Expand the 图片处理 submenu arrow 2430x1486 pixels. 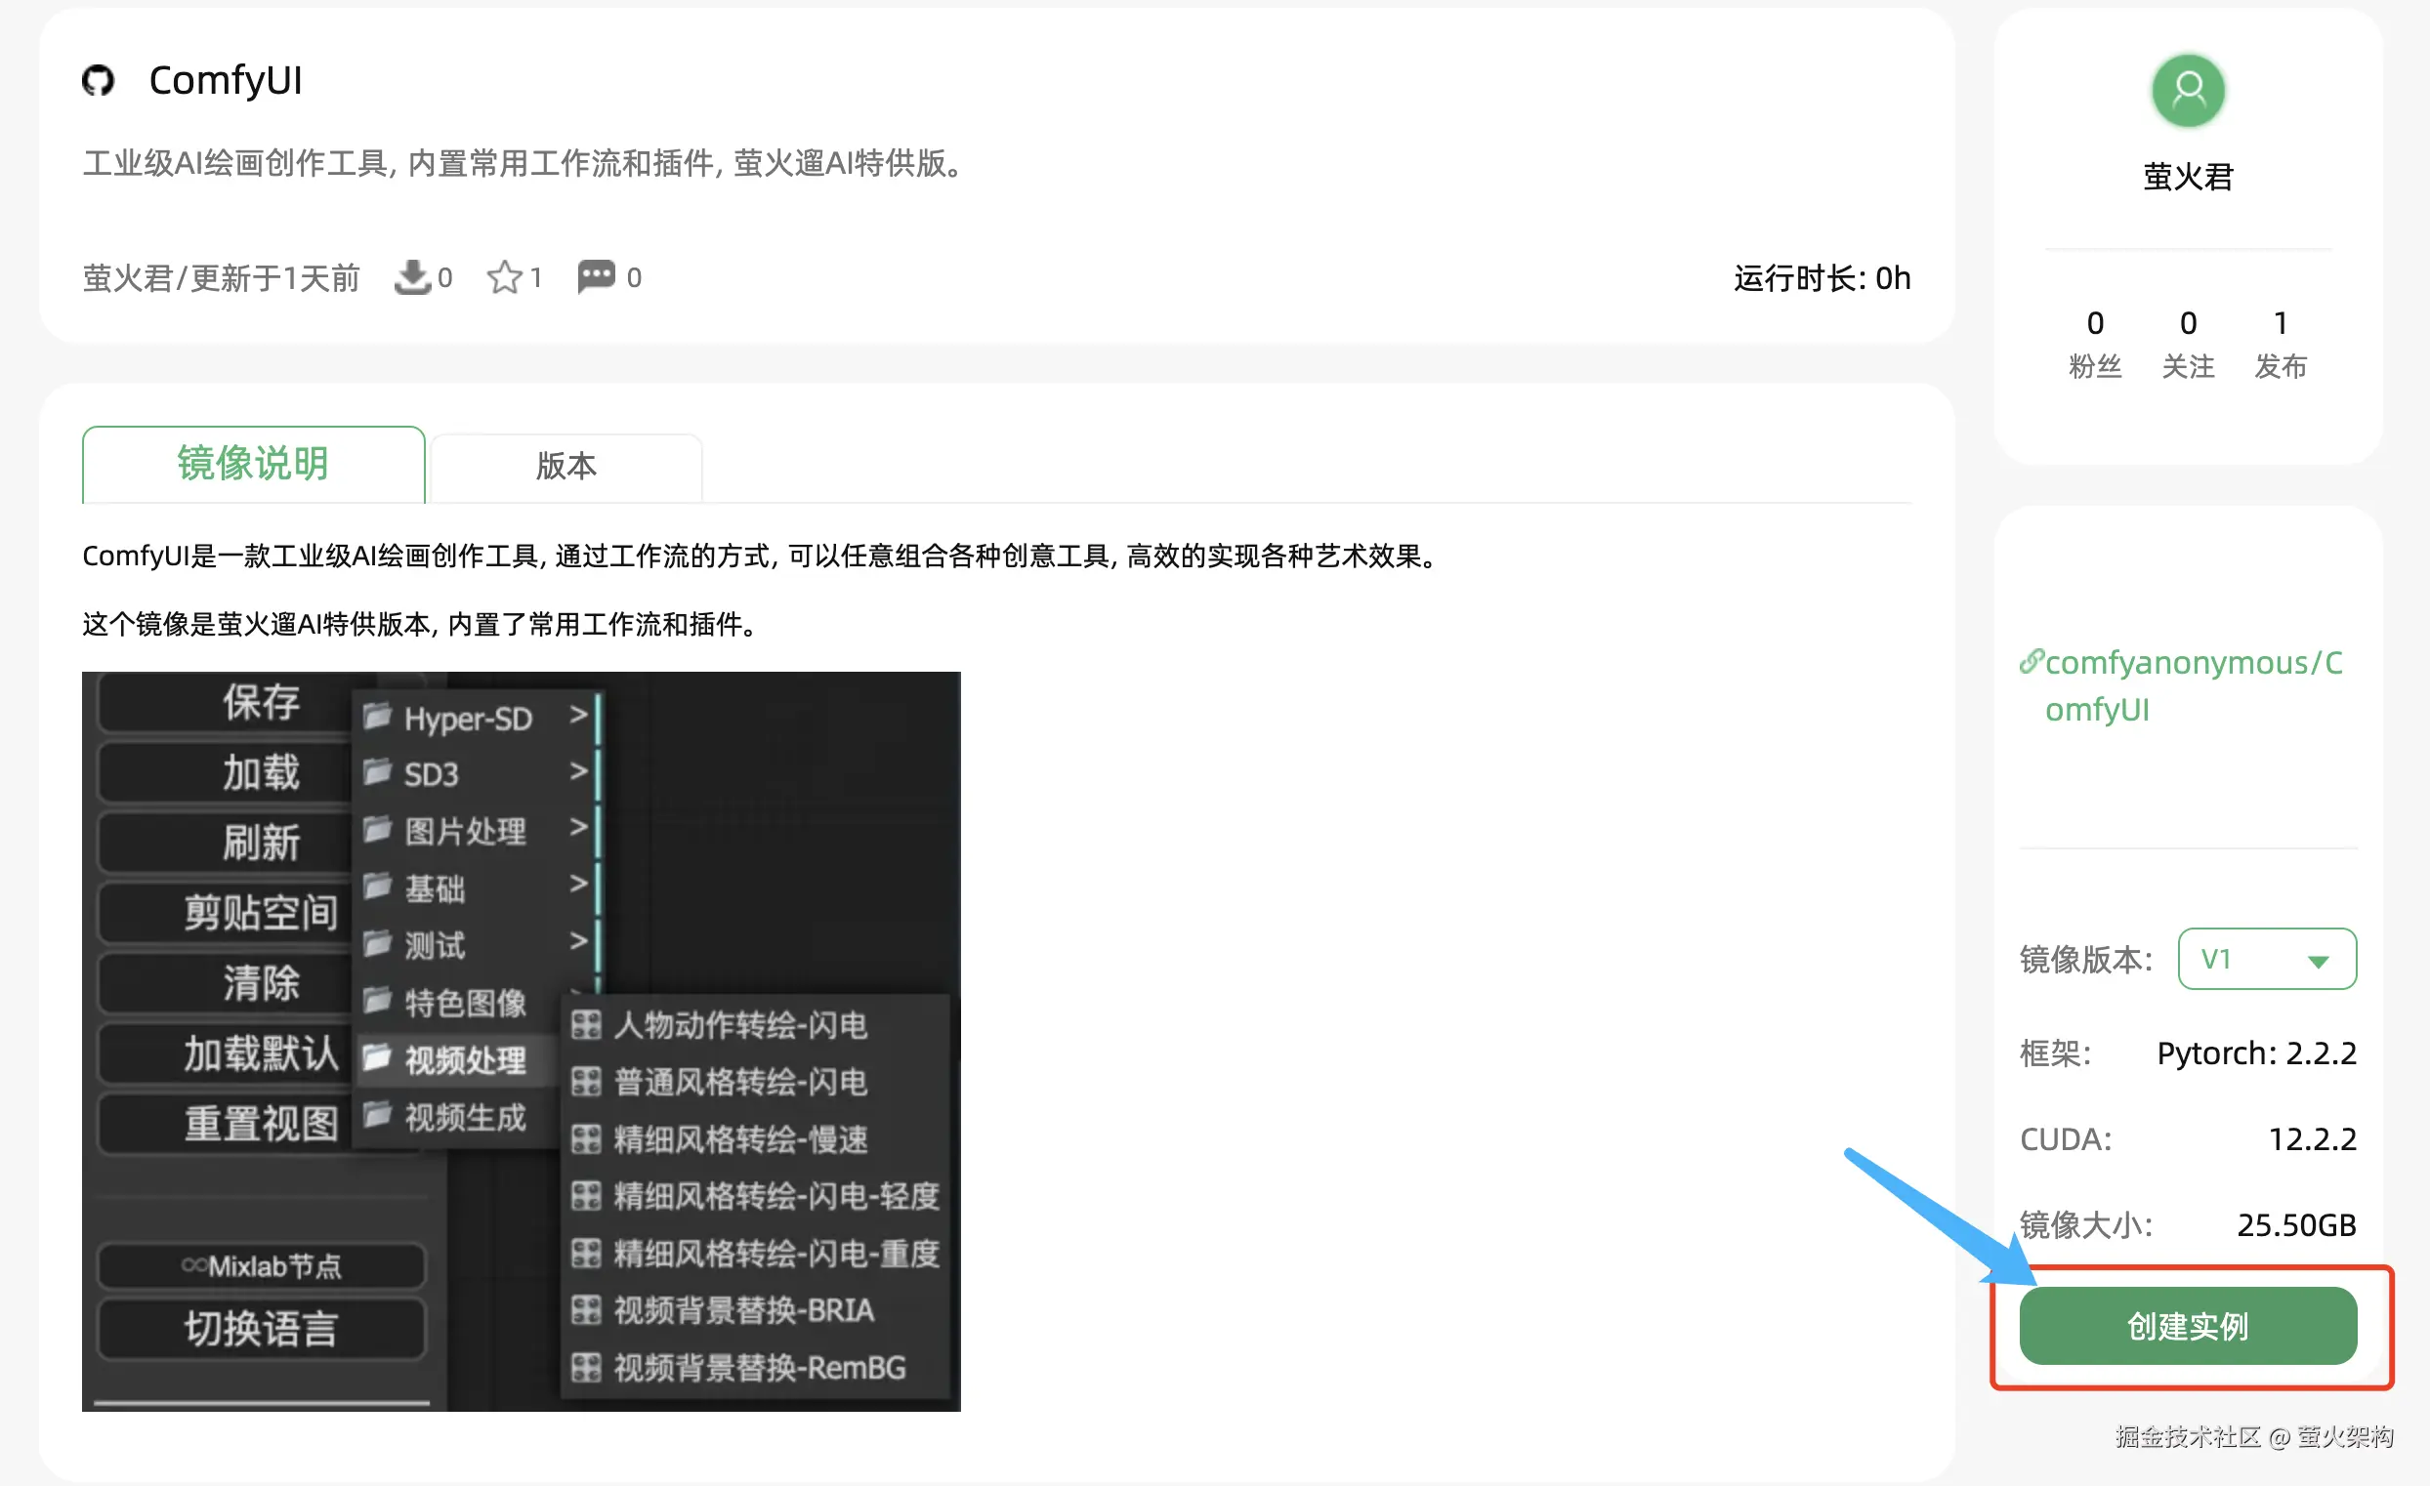[579, 827]
